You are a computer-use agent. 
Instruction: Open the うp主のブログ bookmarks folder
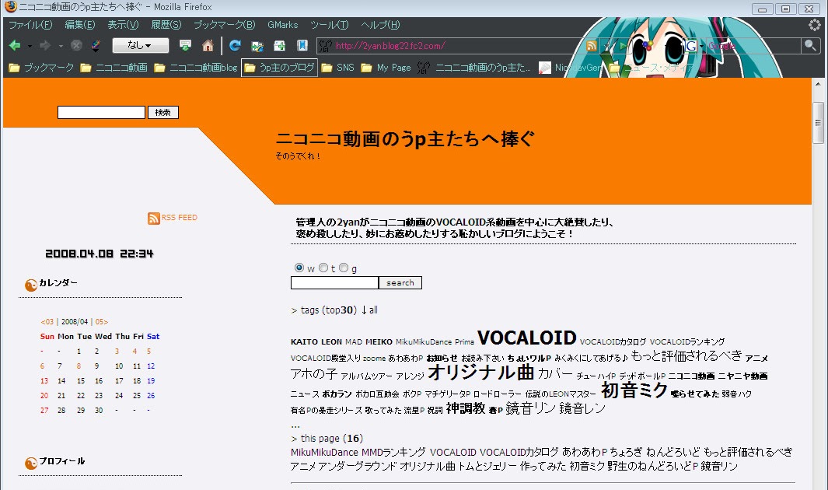click(x=279, y=68)
